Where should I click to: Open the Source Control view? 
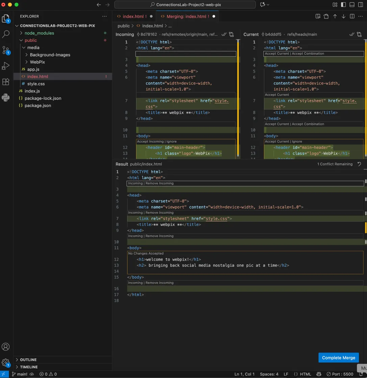[6, 50]
